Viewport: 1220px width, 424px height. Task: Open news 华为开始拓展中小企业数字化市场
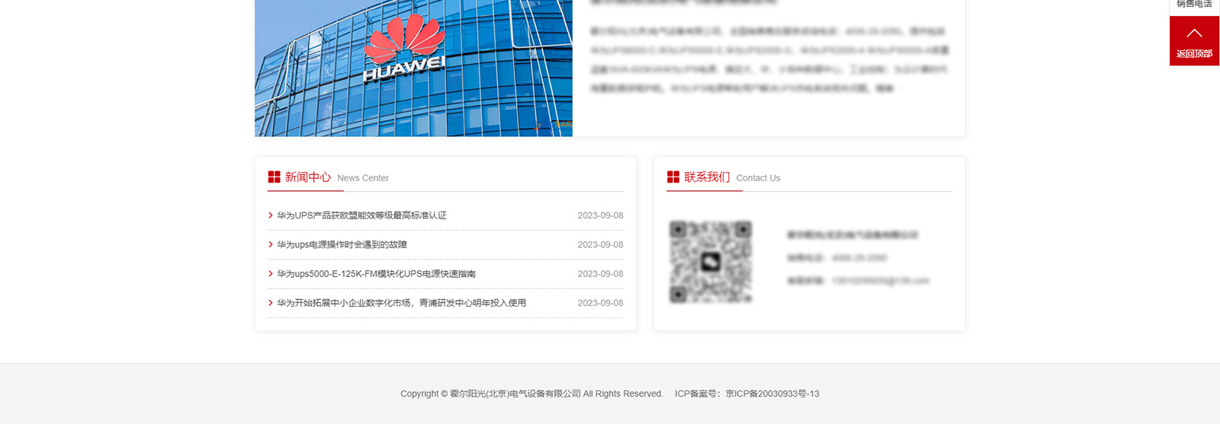tap(401, 303)
